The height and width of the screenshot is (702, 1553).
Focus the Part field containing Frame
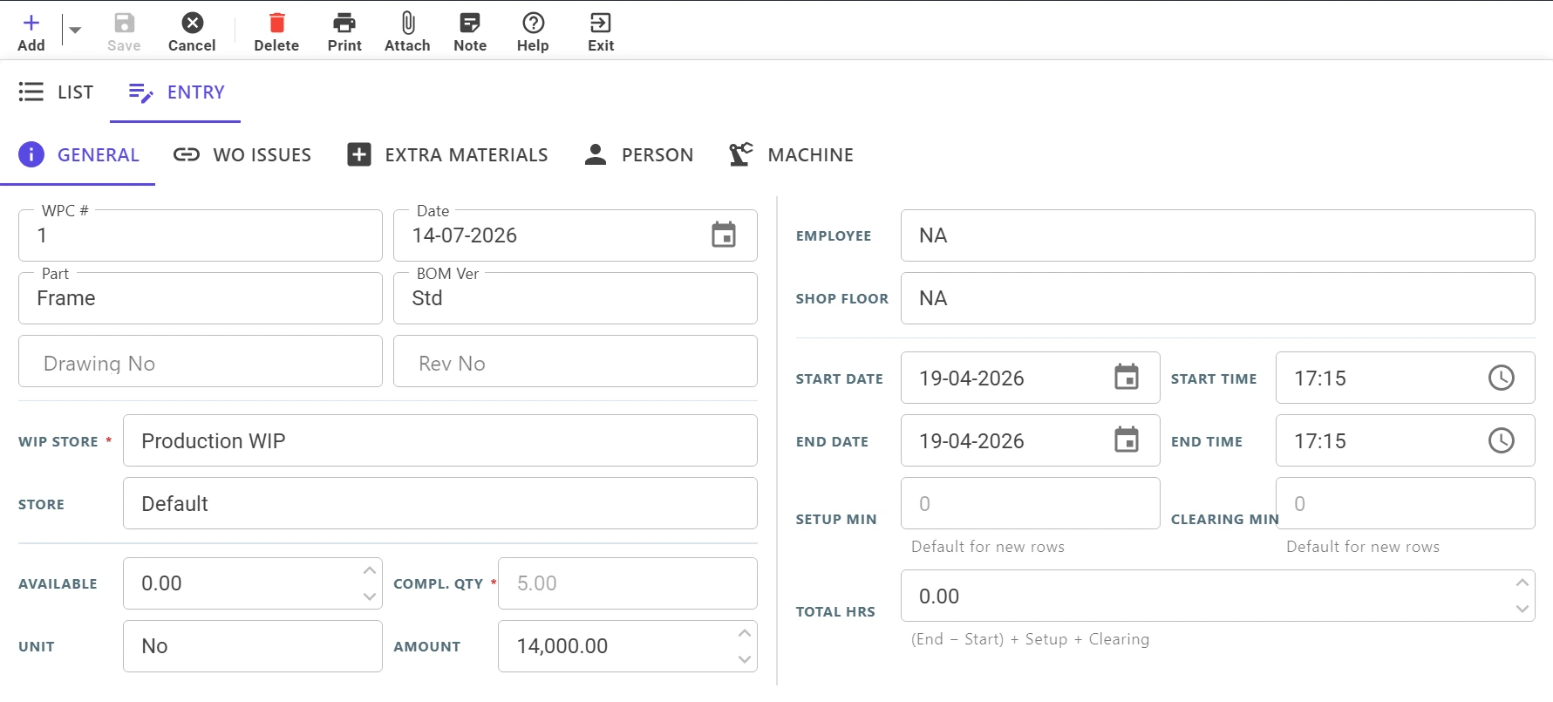[x=201, y=298]
